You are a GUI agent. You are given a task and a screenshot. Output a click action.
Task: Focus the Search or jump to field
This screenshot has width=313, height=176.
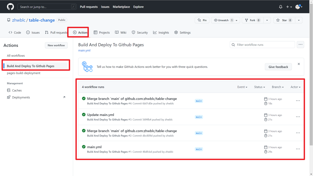(47, 7)
